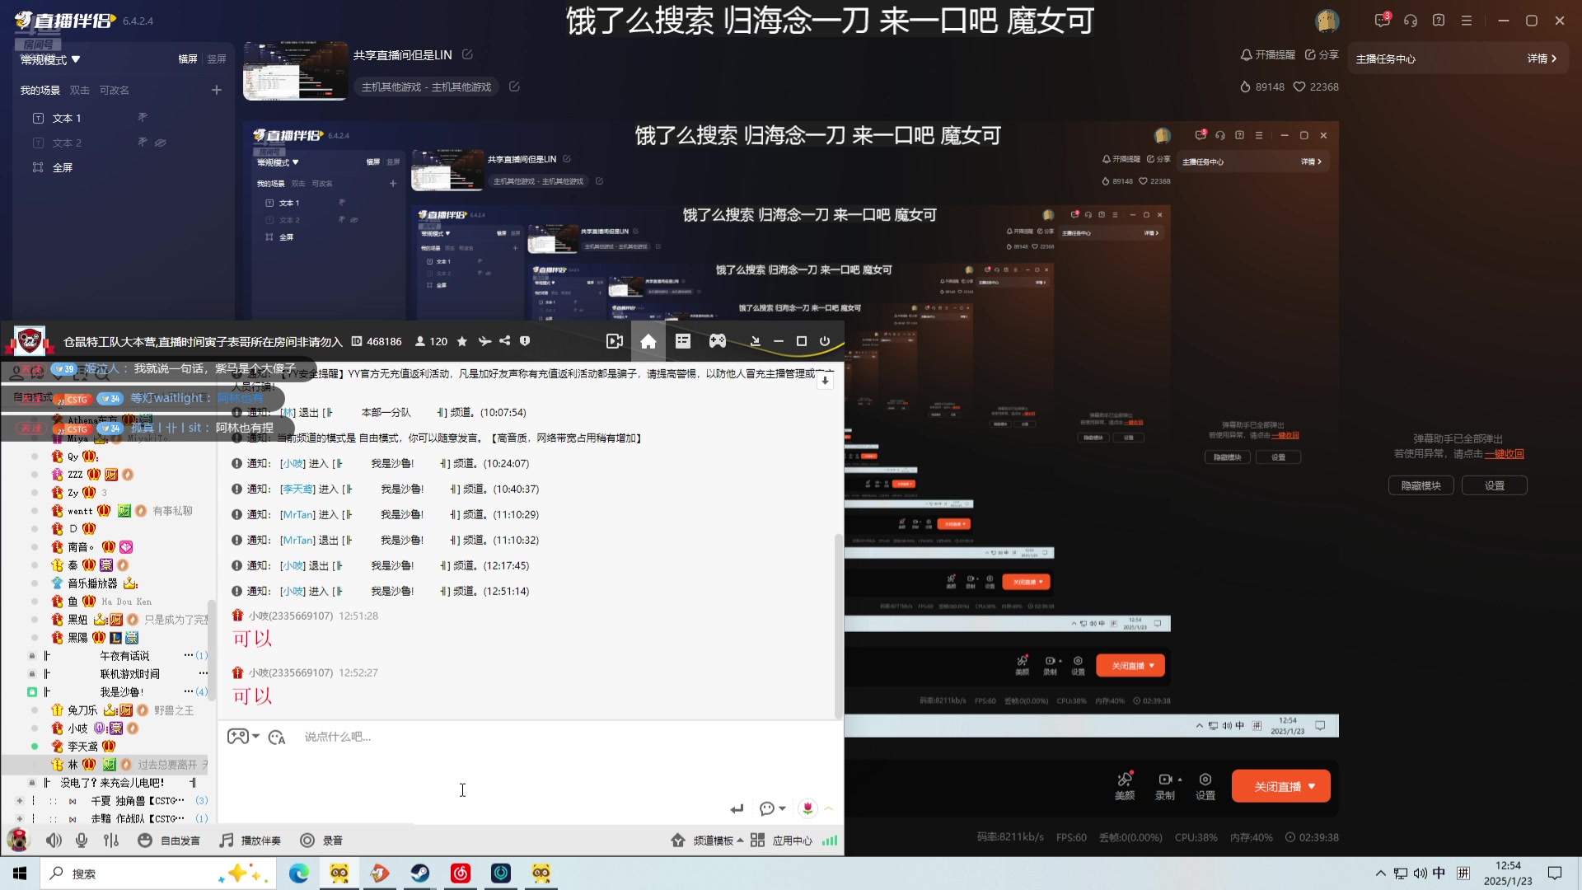Click YY mini-mode collapse arrow icon

pos(756,341)
